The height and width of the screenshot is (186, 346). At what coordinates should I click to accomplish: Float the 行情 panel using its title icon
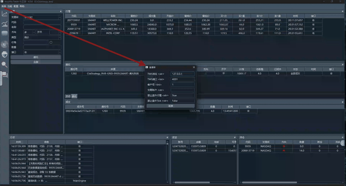pyautogui.click(x=343, y=11)
